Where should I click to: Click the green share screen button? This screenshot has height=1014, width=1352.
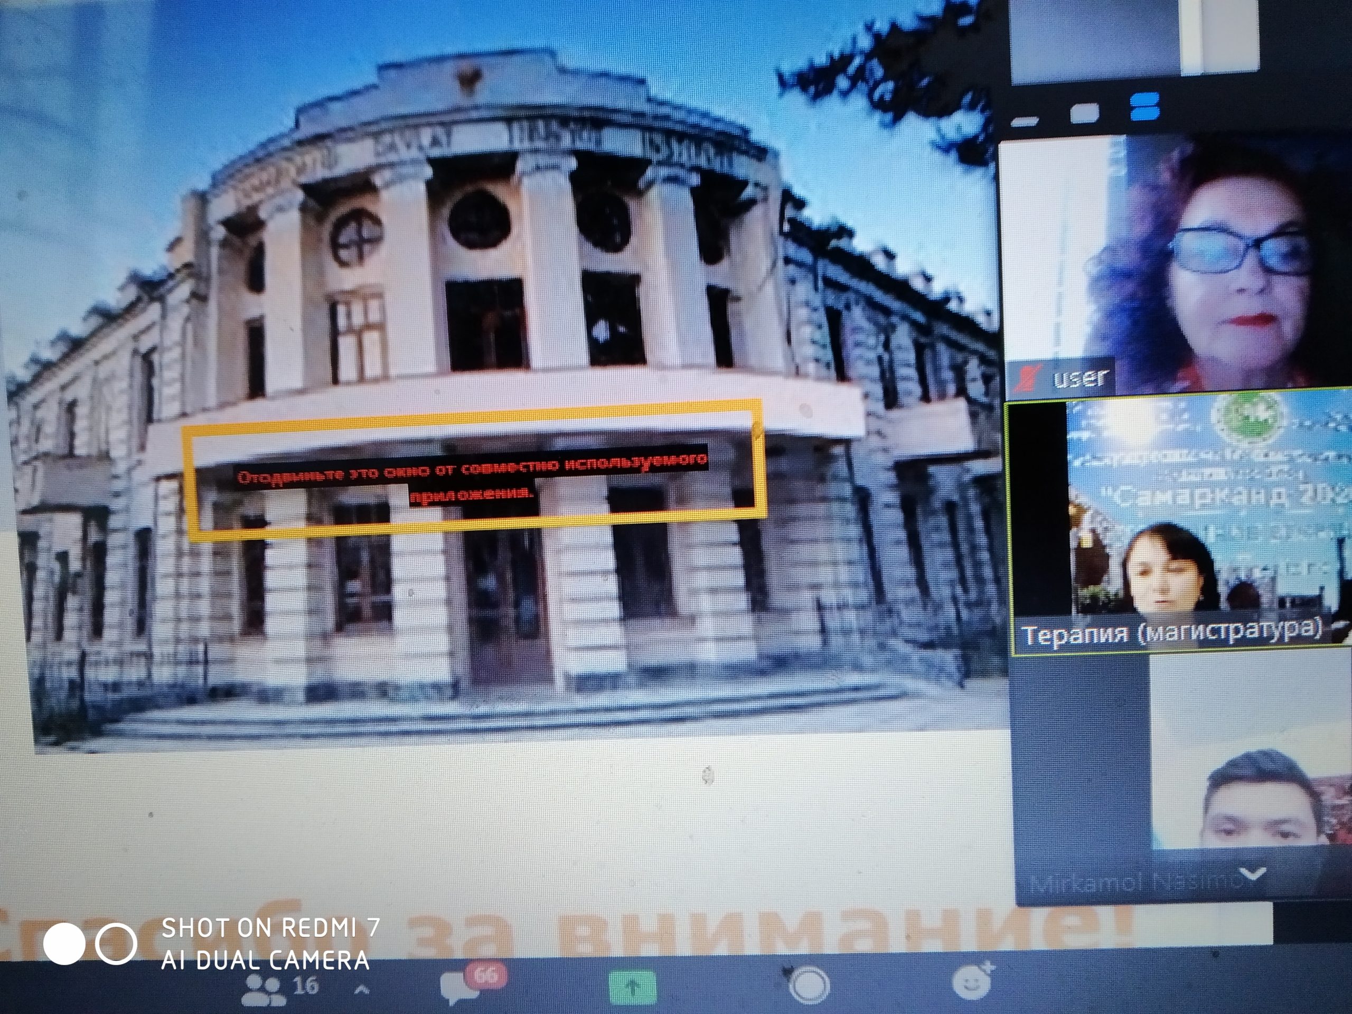(x=633, y=987)
